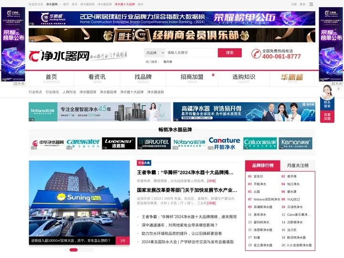
Task: Click 登录 in the top bar
Action: click(x=302, y=4)
